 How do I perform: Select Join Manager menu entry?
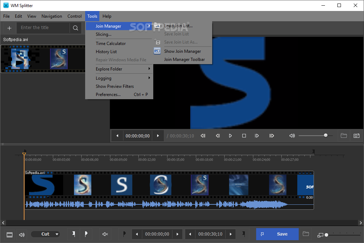pos(118,26)
